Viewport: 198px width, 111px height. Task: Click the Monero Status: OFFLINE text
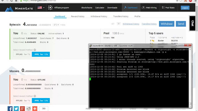click(x=38, y=80)
